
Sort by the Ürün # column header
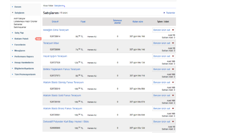55,21
